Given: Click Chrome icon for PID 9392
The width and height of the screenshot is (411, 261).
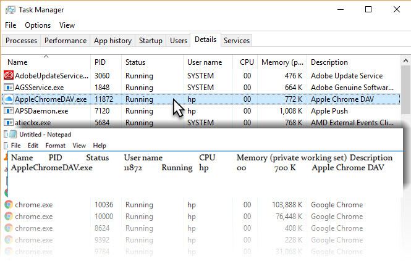Looking at the screenshot, I should click(x=9, y=240).
